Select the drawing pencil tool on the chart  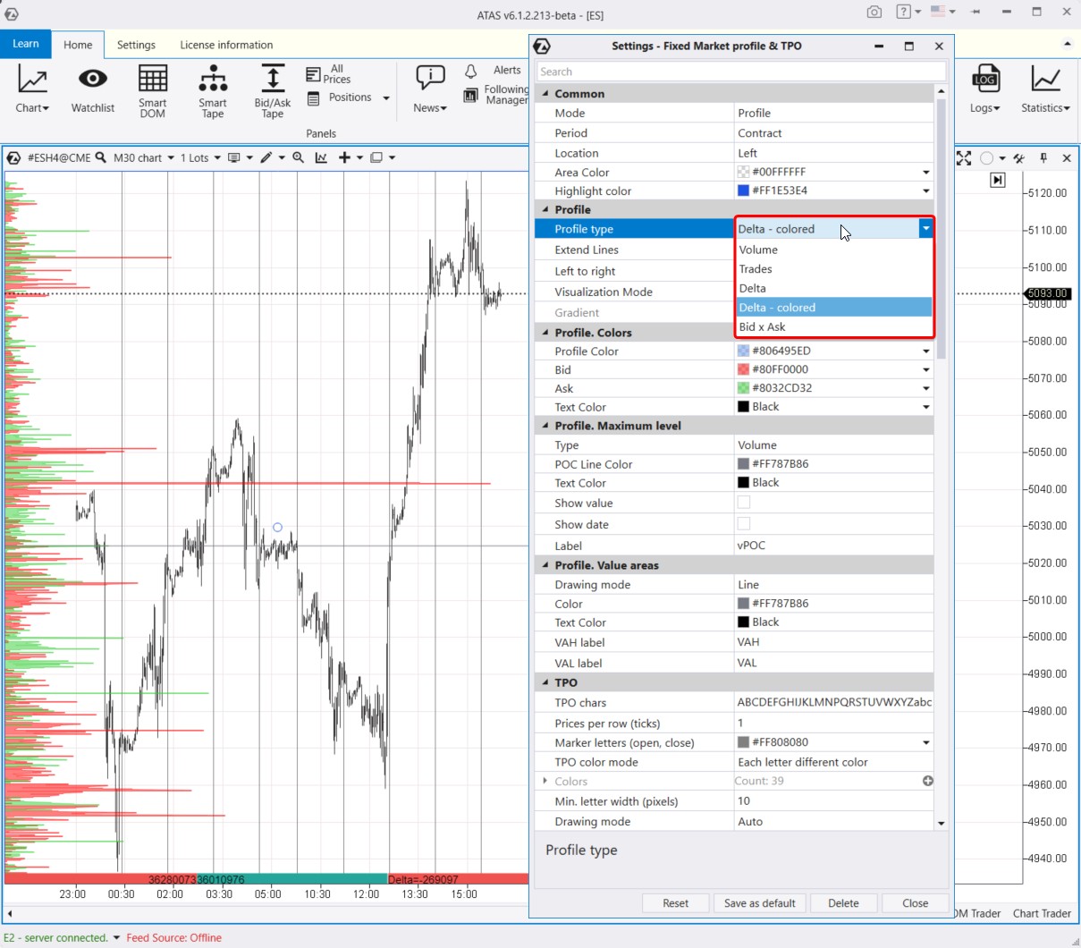266,157
